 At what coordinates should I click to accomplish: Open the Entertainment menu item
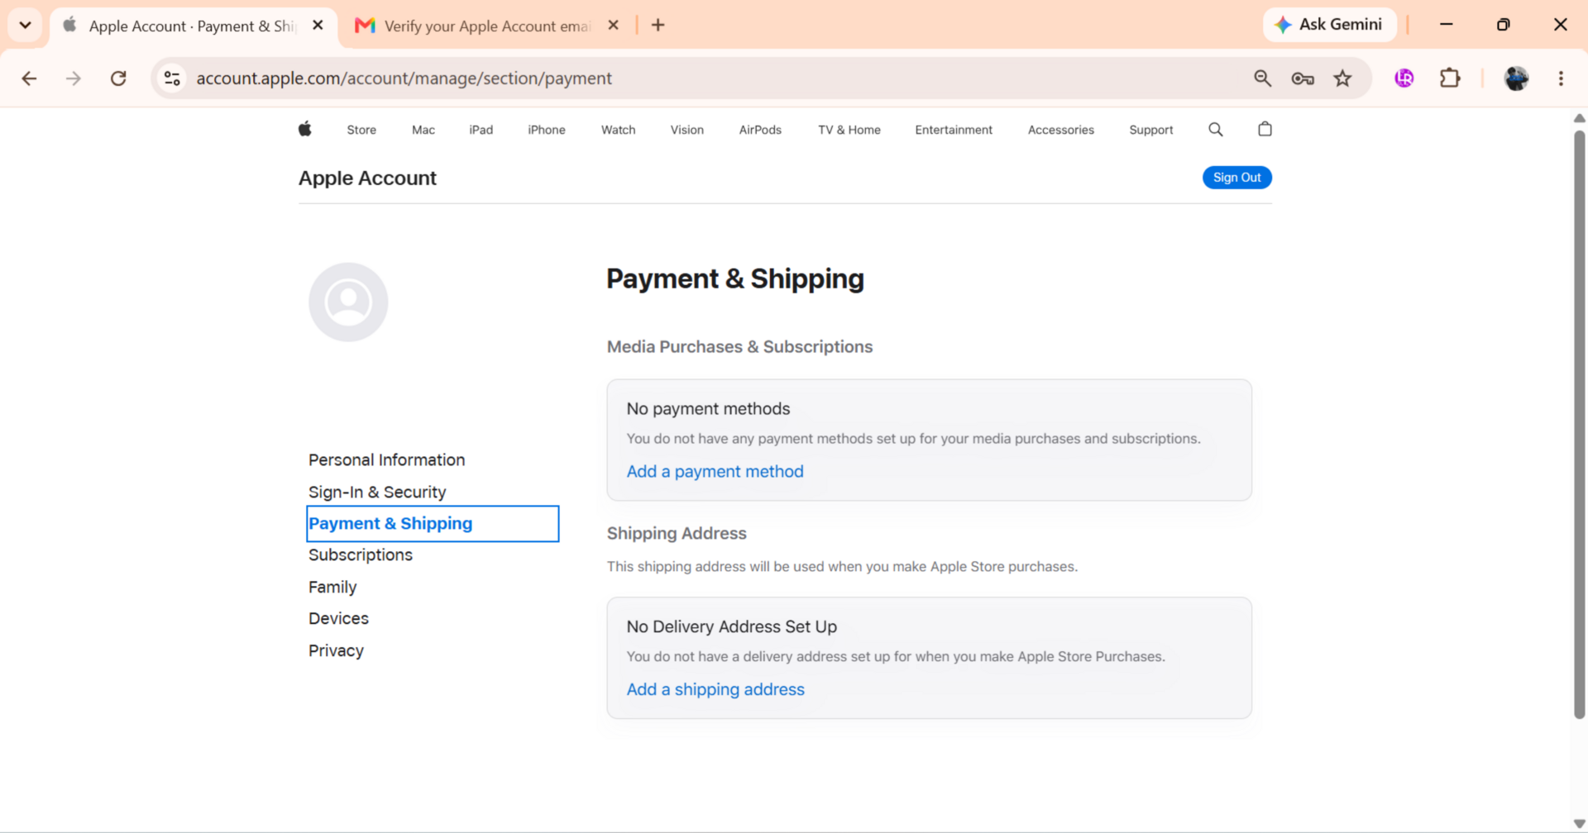point(954,130)
